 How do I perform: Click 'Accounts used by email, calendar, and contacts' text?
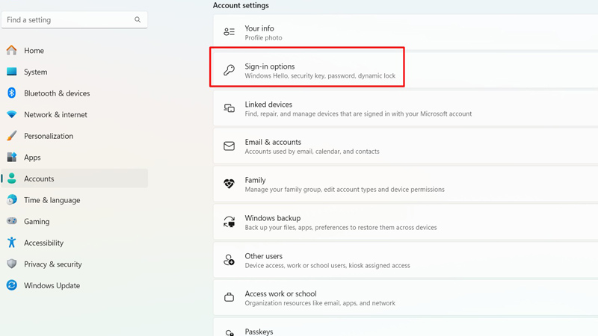point(312,152)
